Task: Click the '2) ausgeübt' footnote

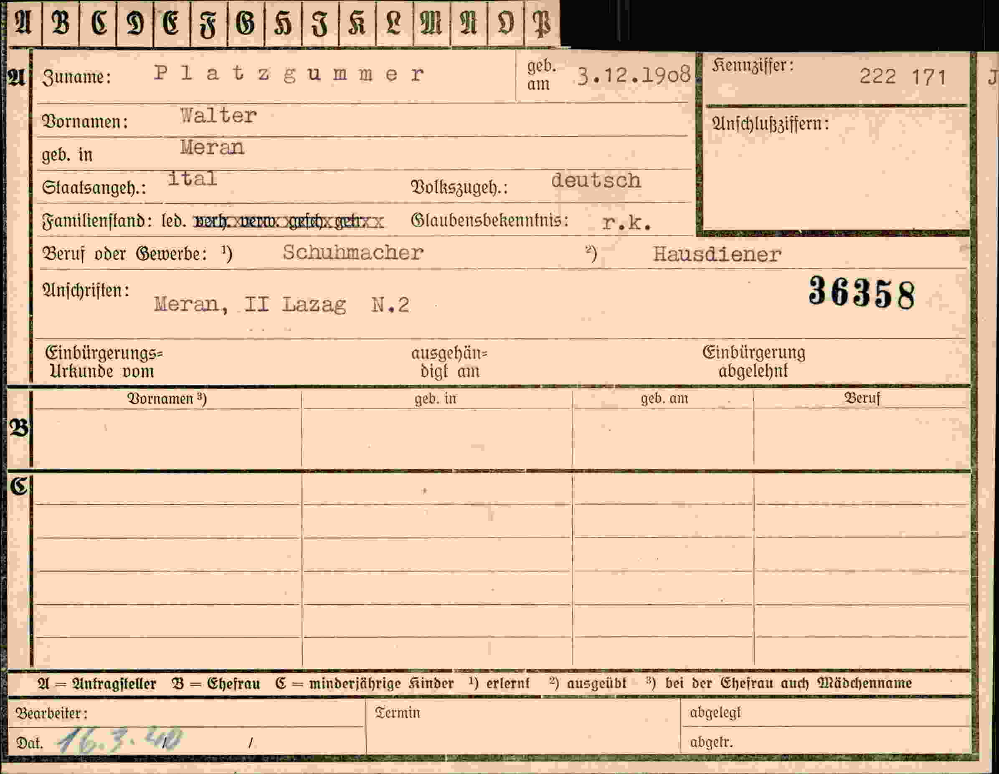Action: point(588,683)
